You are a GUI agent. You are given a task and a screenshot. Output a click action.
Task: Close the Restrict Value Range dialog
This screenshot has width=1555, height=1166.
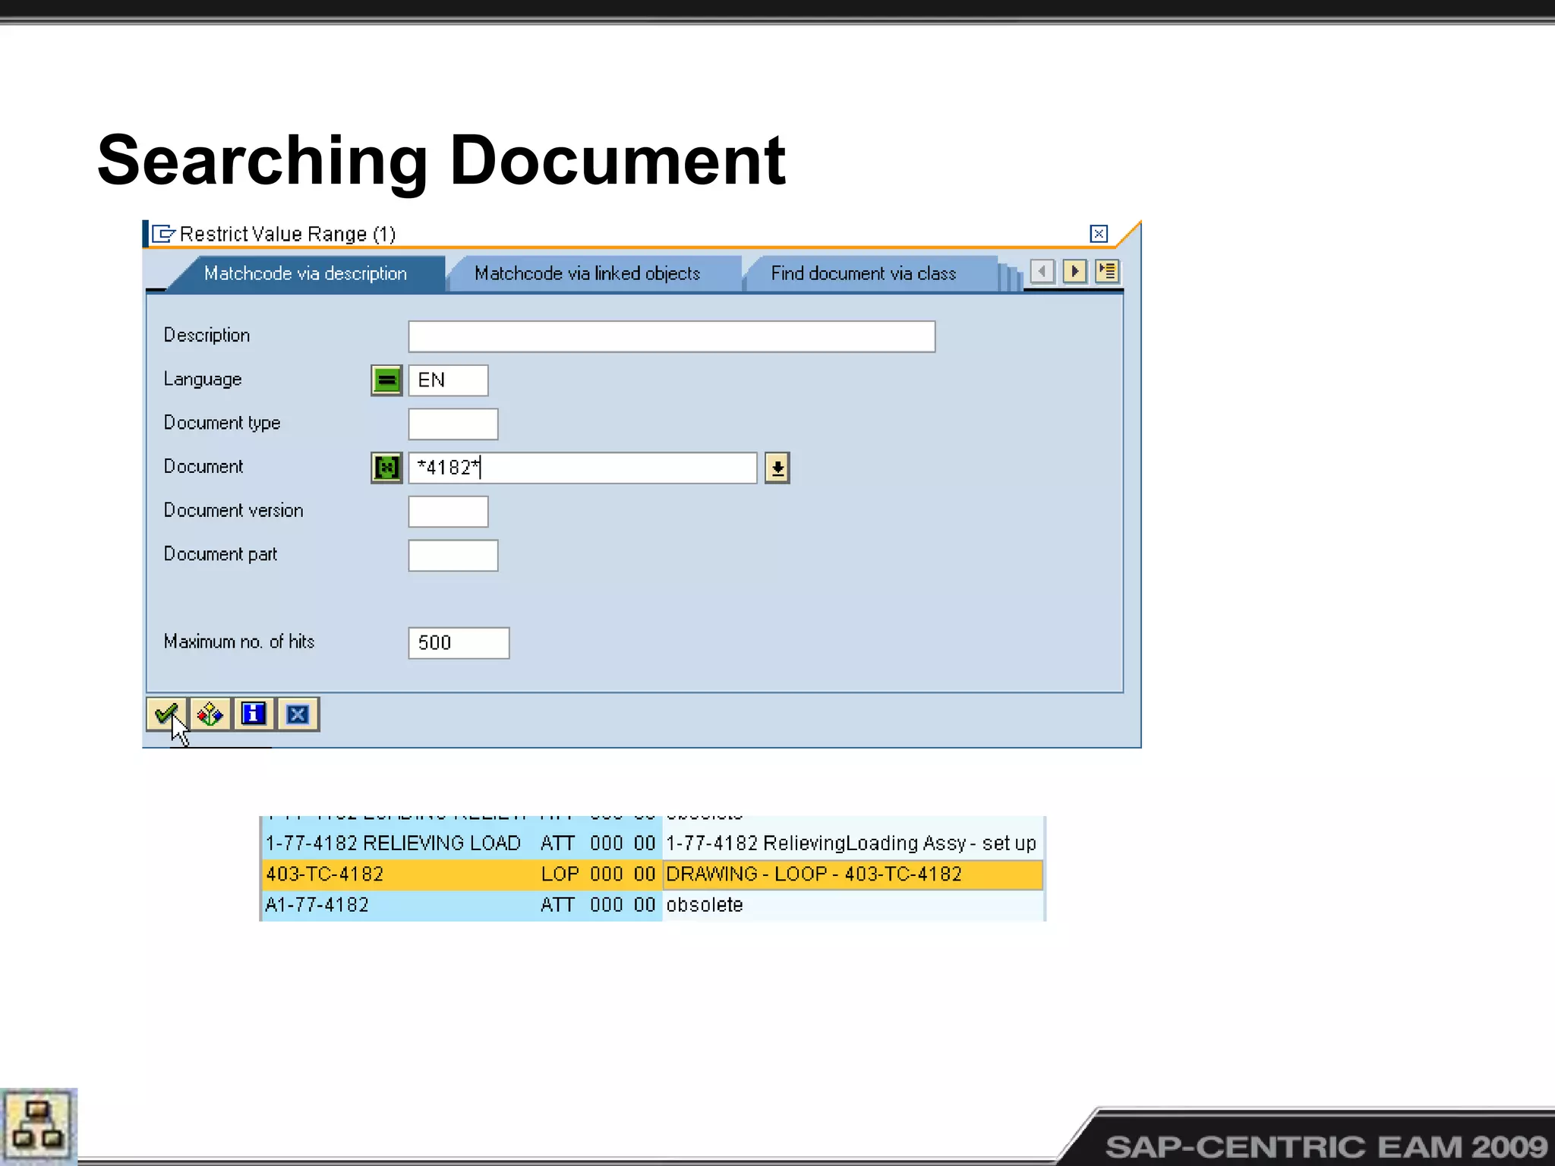click(1099, 234)
